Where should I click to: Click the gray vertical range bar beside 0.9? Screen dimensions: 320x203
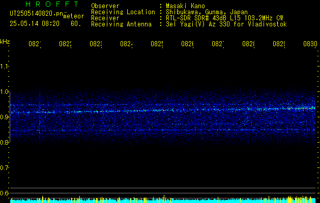(x=10, y=117)
